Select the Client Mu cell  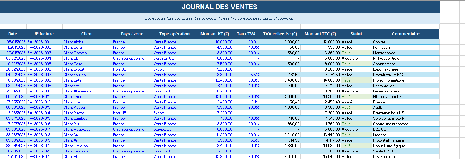(87, 124)
